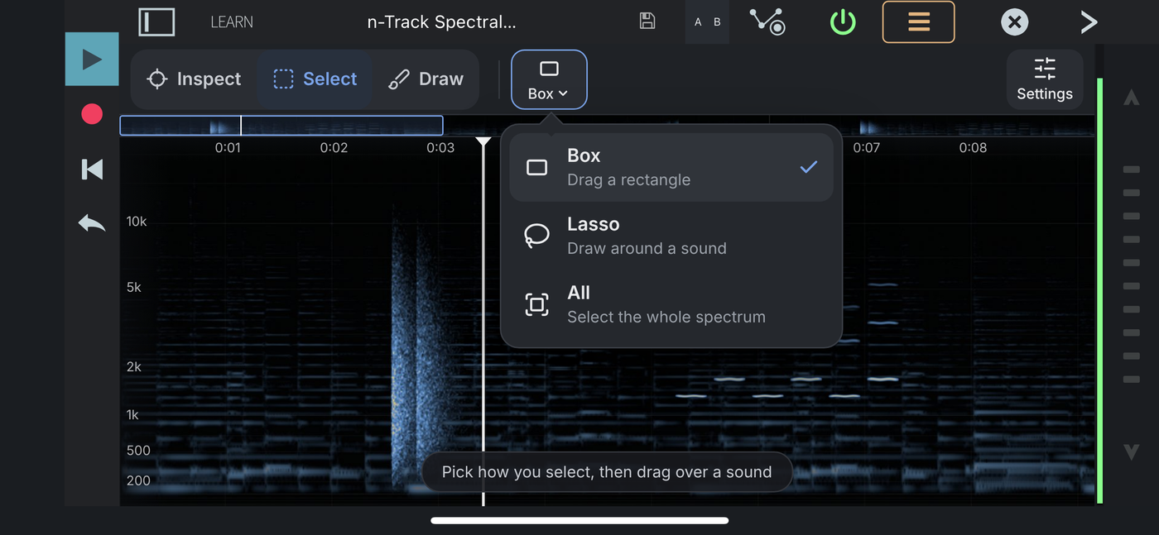Zoom down with the right-side down arrow
The height and width of the screenshot is (535, 1159).
click(1131, 451)
